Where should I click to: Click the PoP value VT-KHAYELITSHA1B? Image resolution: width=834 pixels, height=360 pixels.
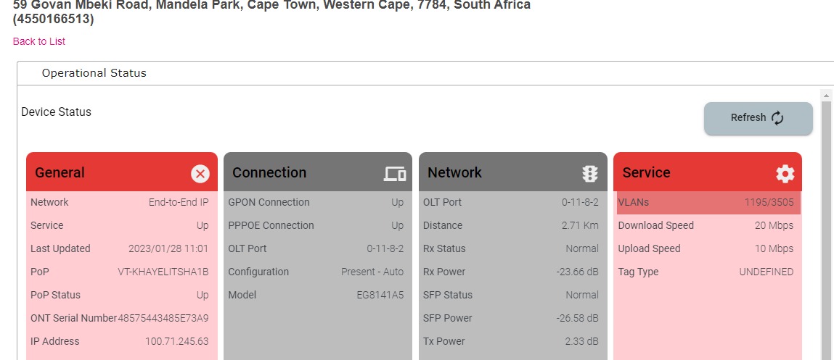pos(163,272)
